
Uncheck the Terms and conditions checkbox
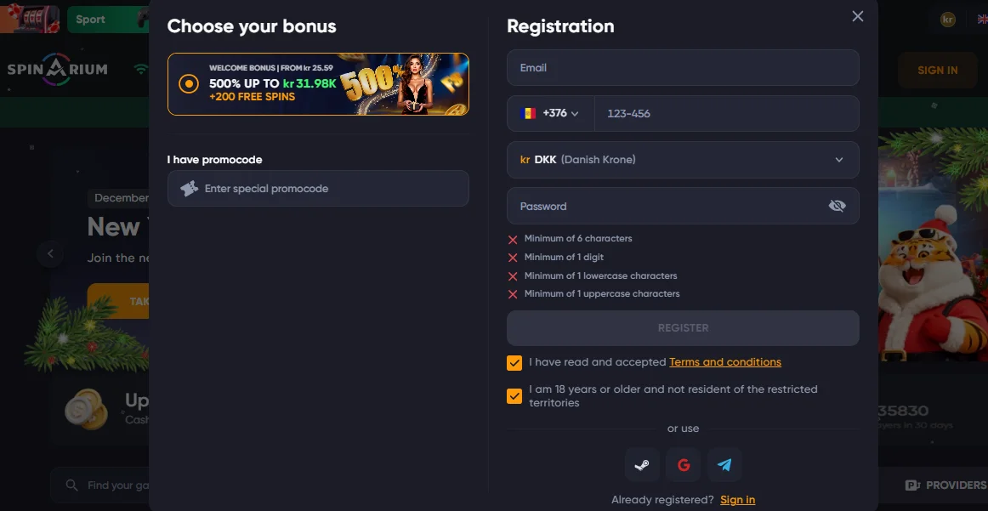pyautogui.click(x=514, y=362)
